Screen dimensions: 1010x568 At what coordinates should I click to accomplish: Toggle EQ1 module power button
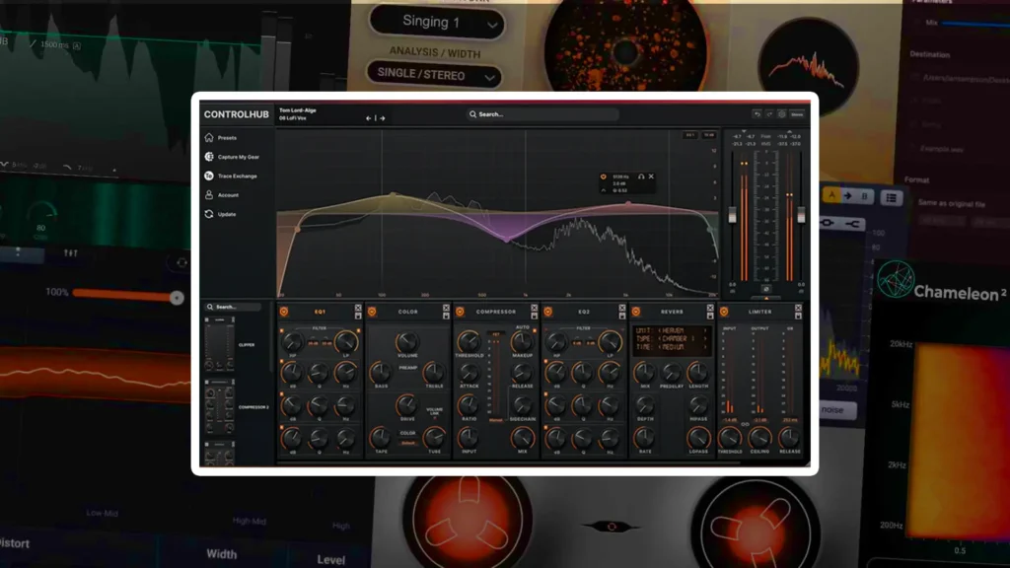pos(284,312)
